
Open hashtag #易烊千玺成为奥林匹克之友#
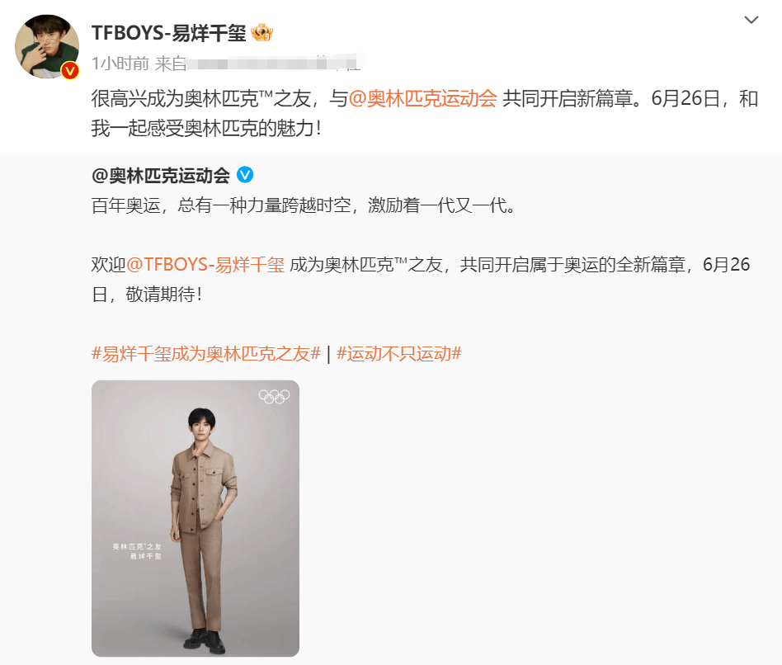click(x=206, y=354)
